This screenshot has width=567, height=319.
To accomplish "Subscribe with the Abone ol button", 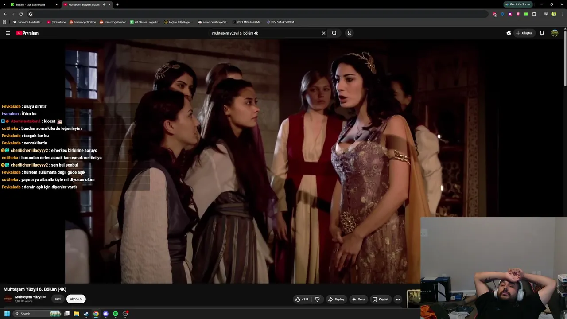I will 76,299.
